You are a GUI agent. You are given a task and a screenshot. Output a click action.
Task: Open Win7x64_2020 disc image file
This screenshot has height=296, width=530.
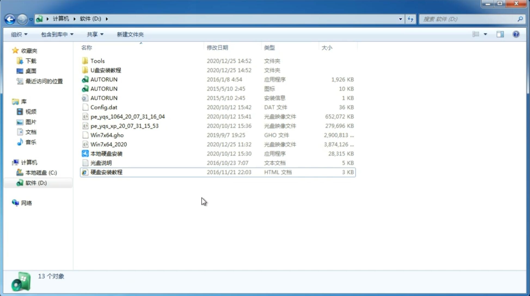click(109, 144)
